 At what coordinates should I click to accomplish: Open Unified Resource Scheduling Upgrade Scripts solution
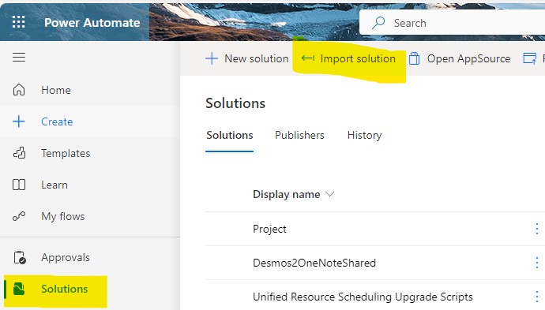[x=363, y=297]
